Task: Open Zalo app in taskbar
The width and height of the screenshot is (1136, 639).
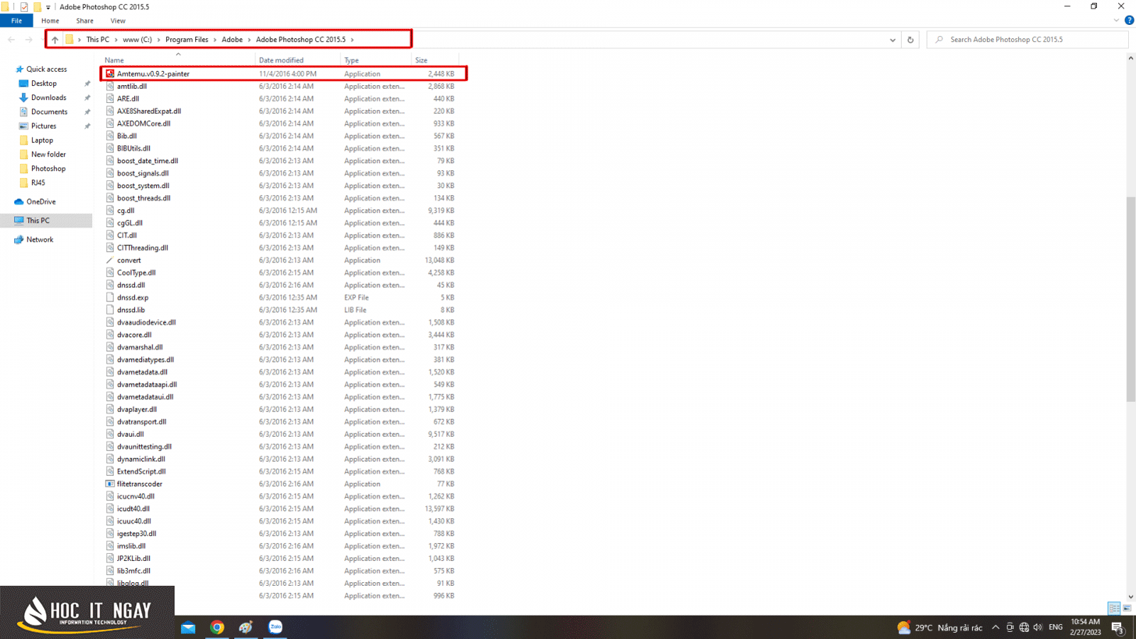Action: (x=275, y=627)
